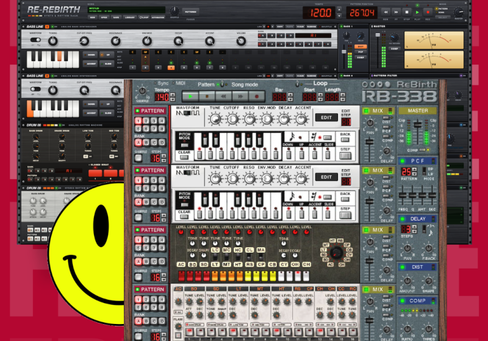Click first red 808 step button
Image resolution: width=488 pixels, height=341 pixels.
tap(181, 276)
